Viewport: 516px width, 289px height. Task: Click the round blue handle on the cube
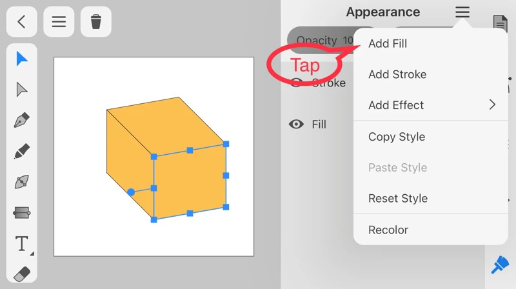tap(131, 192)
